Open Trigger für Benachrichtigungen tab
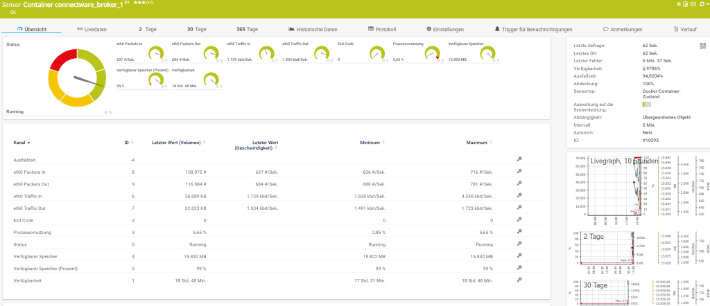The width and height of the screenshot is (710, 306). point(533,30)
